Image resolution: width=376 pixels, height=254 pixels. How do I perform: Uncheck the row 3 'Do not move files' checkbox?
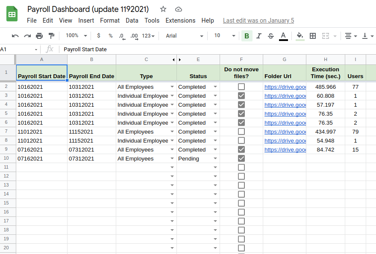click(x=241, y=96)
